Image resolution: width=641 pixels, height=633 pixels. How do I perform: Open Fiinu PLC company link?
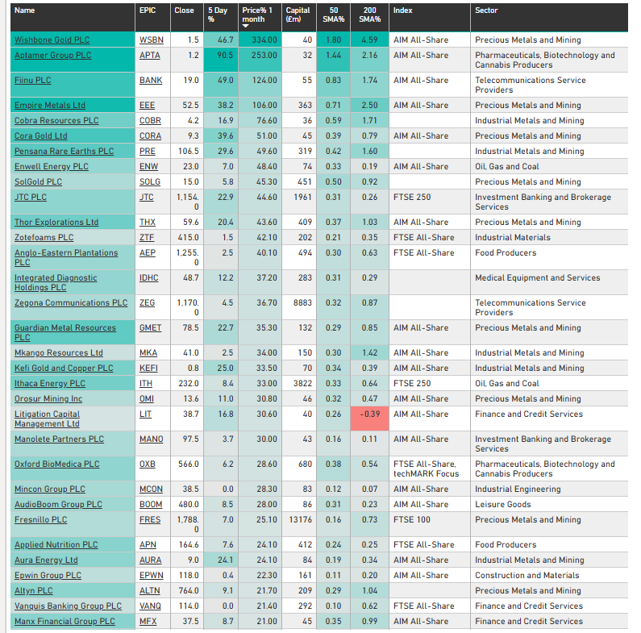click(x=33, y=80)
